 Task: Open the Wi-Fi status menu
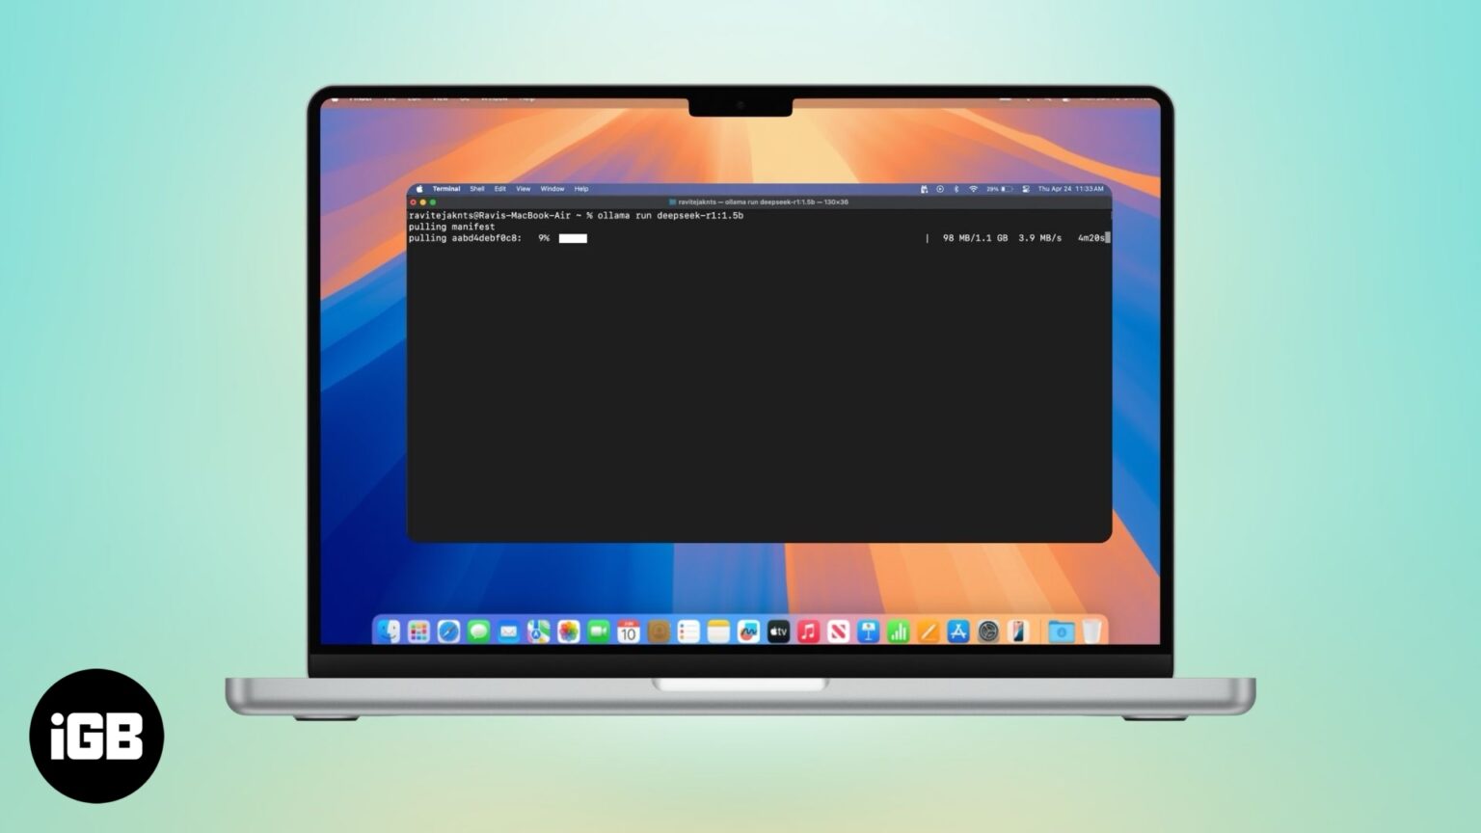pos(974,190)
